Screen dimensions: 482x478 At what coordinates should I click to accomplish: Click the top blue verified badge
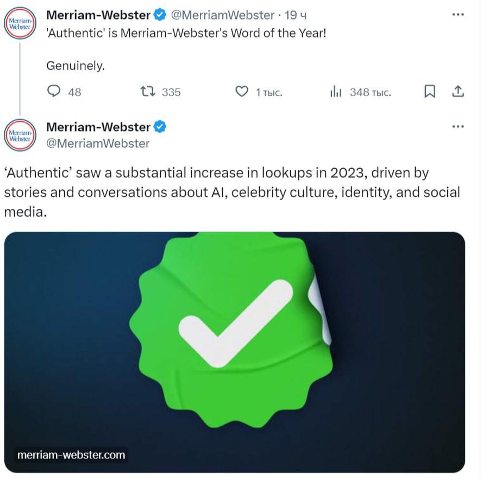point(160,15)
